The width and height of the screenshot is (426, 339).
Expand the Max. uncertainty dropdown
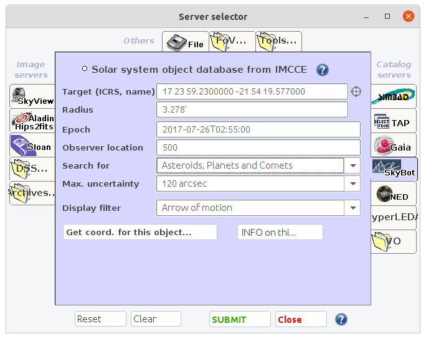click(353, 183)
